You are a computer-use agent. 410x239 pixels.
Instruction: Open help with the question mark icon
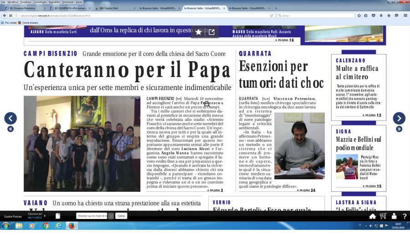pos(405,216)
